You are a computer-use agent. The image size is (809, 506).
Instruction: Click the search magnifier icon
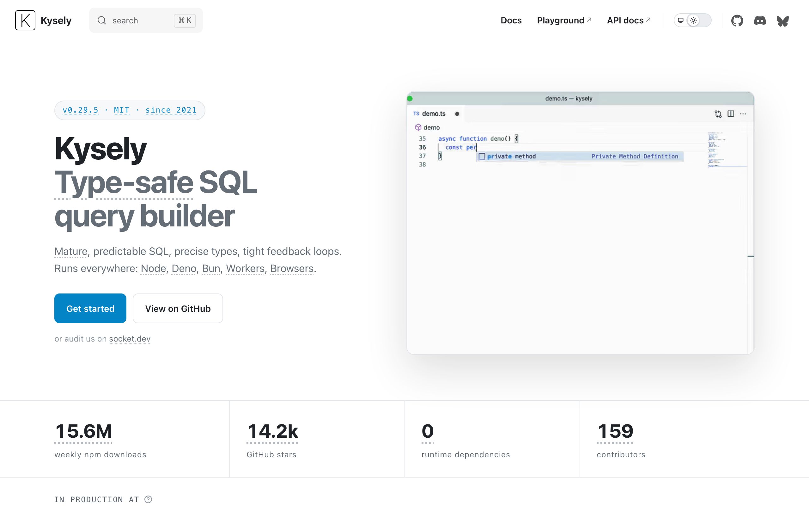(x=102, y=21)
